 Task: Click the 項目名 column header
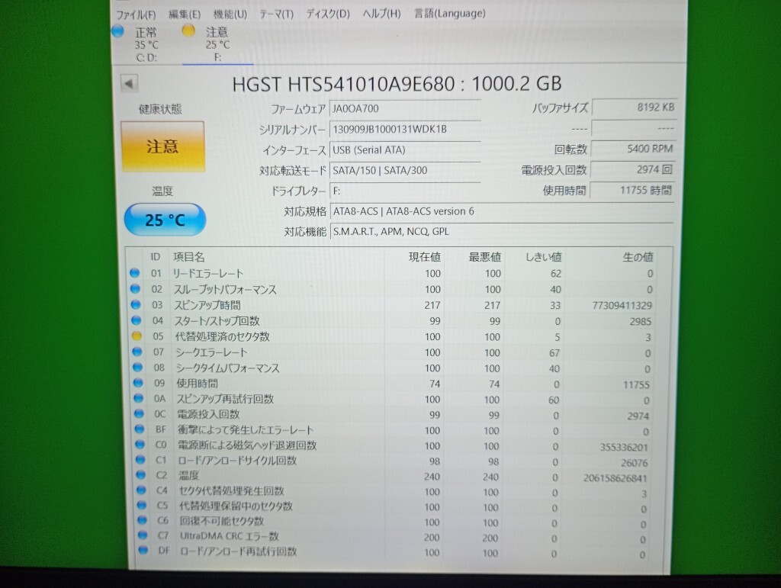[x=189, y=257]
